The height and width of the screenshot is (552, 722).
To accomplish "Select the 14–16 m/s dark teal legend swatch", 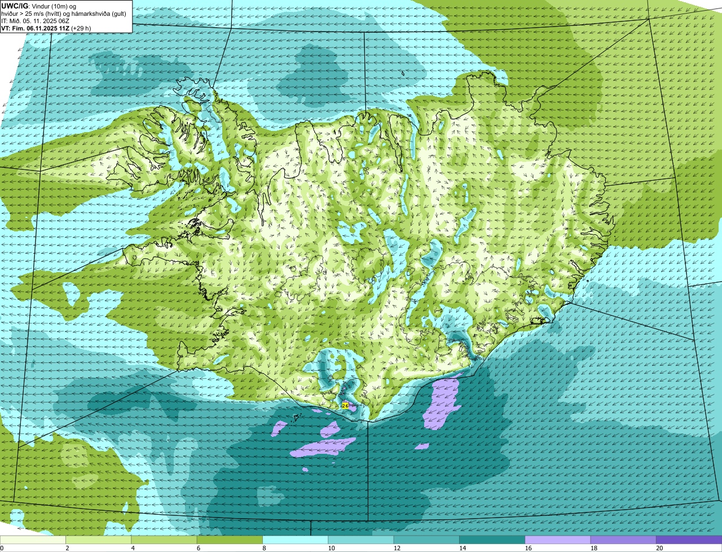I will (492, 540).
